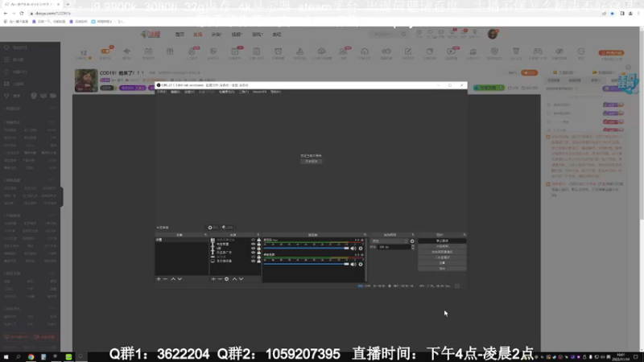The width and height of the screenshot is (644, 362).
Task: Enable Studio Mode in OBS
Action: tap(442, 257)
